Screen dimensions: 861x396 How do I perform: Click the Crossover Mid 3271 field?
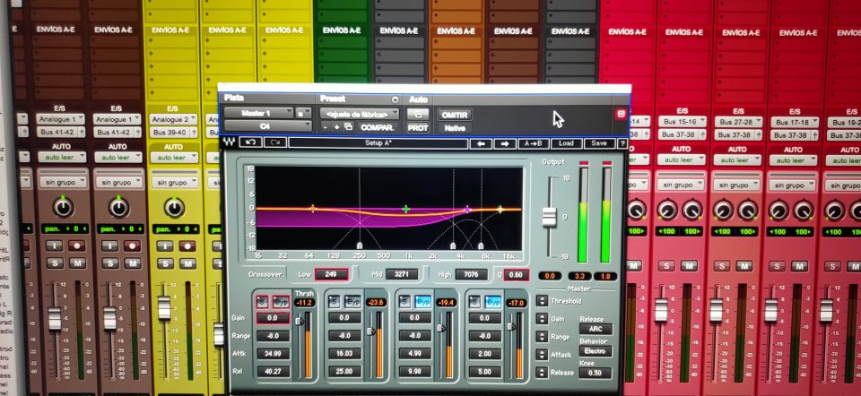tap(402, 273)
